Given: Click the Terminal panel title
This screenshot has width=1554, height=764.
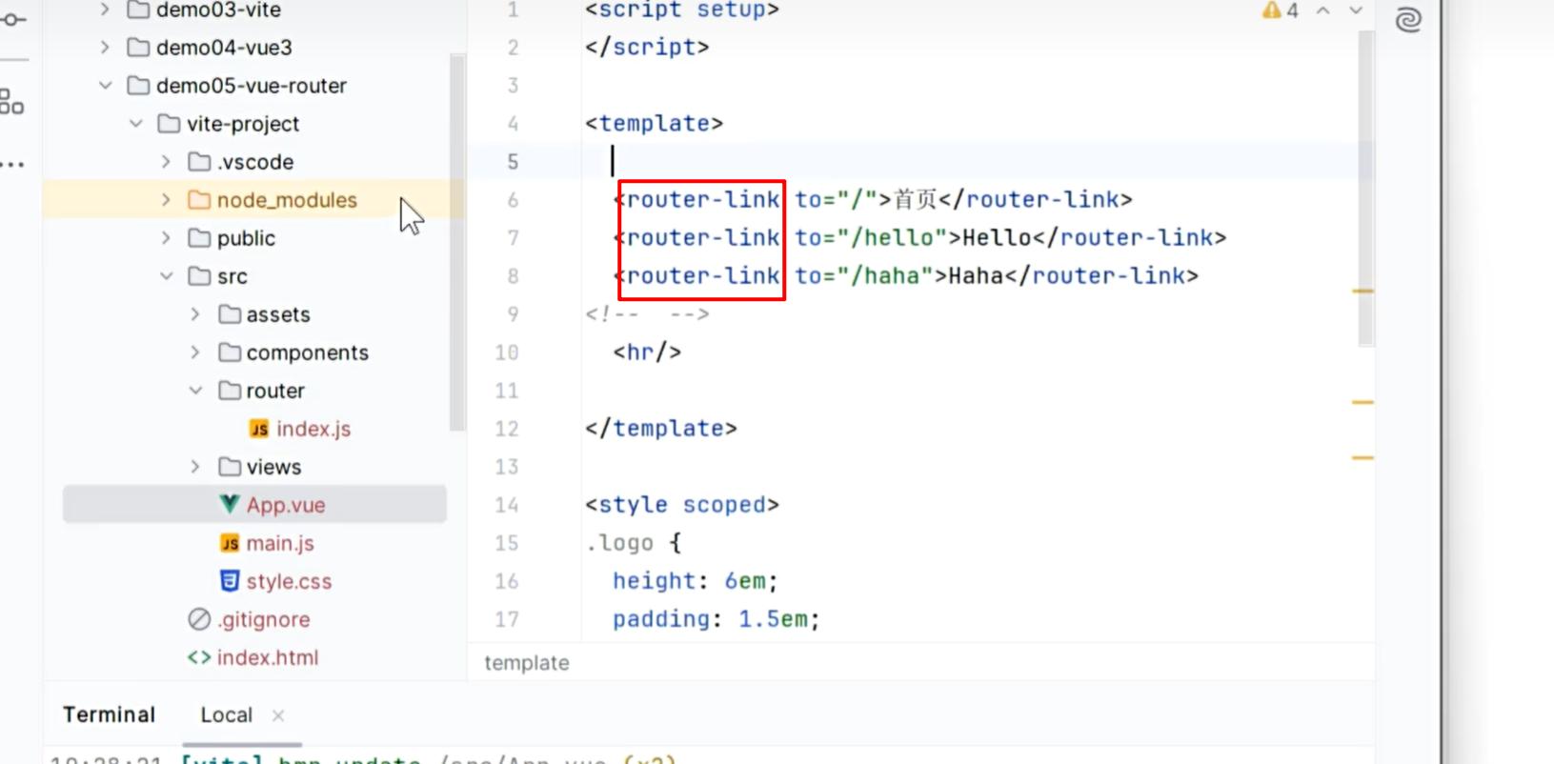Looking at the screenshot, I should pyautogui.click(x=109, y=714).
